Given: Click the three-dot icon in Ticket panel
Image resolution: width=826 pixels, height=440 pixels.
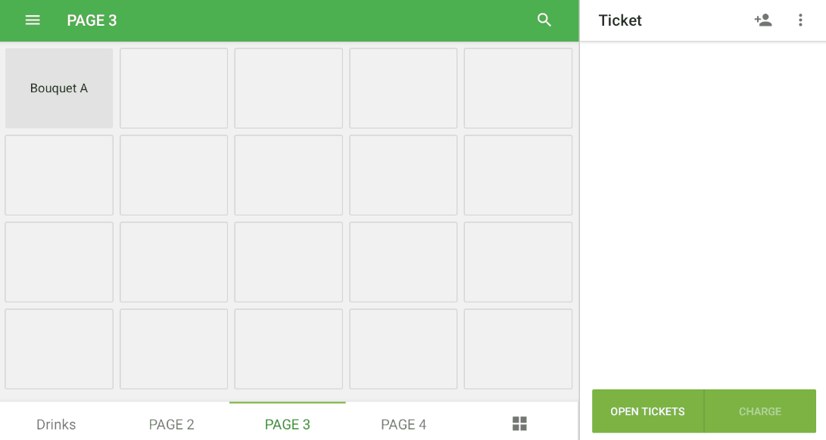Looking at the screenshot, I should (x=800, y=20).
